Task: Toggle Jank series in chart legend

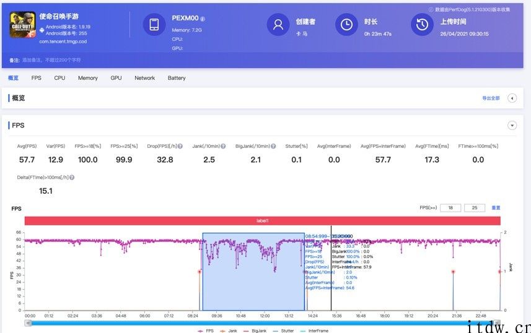Action: pos(229,331)
